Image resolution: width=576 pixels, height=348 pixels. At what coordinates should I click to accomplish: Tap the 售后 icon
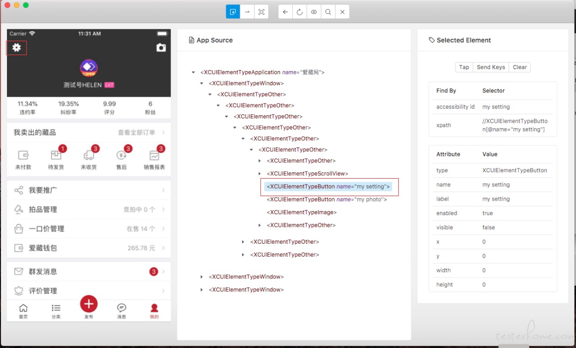click(x=121, y=155)
